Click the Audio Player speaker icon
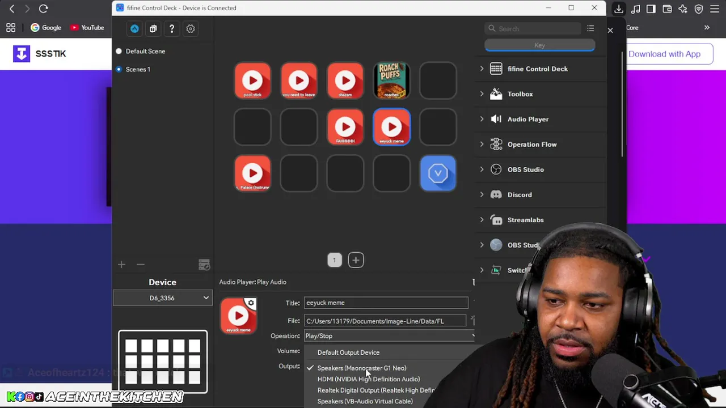Screen dimensions: 726x408 (x=496, y=119)
